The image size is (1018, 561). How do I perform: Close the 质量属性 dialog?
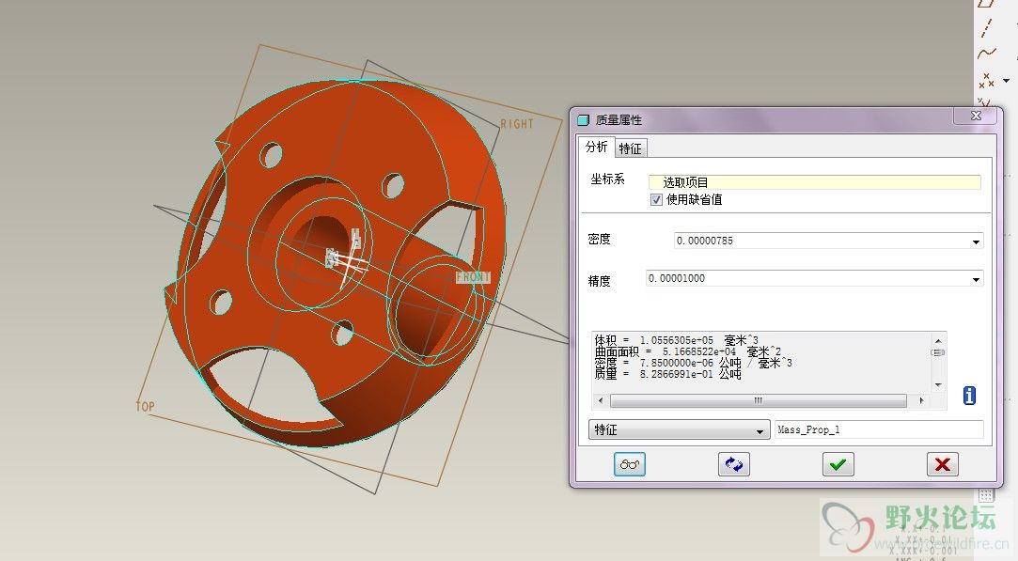point(974,116)
